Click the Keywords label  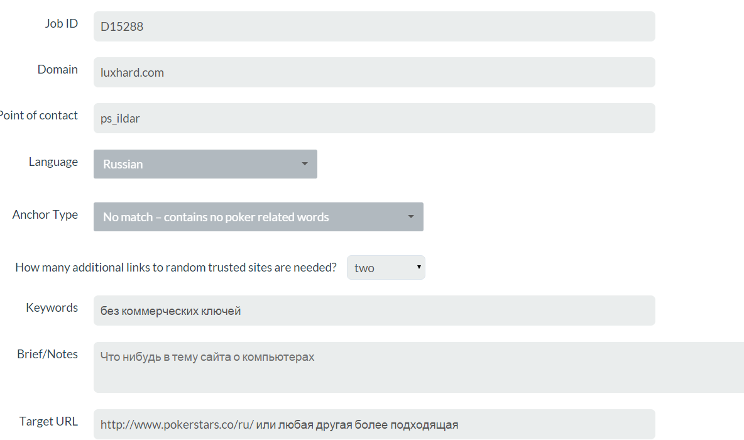(52, 307)
